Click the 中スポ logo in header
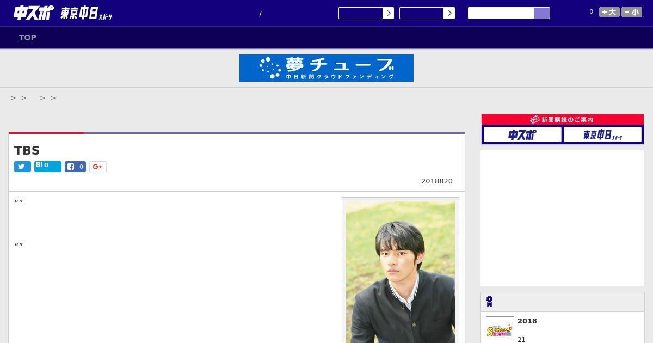The height and width of the screenshot is (343, 653). (34, 13)
